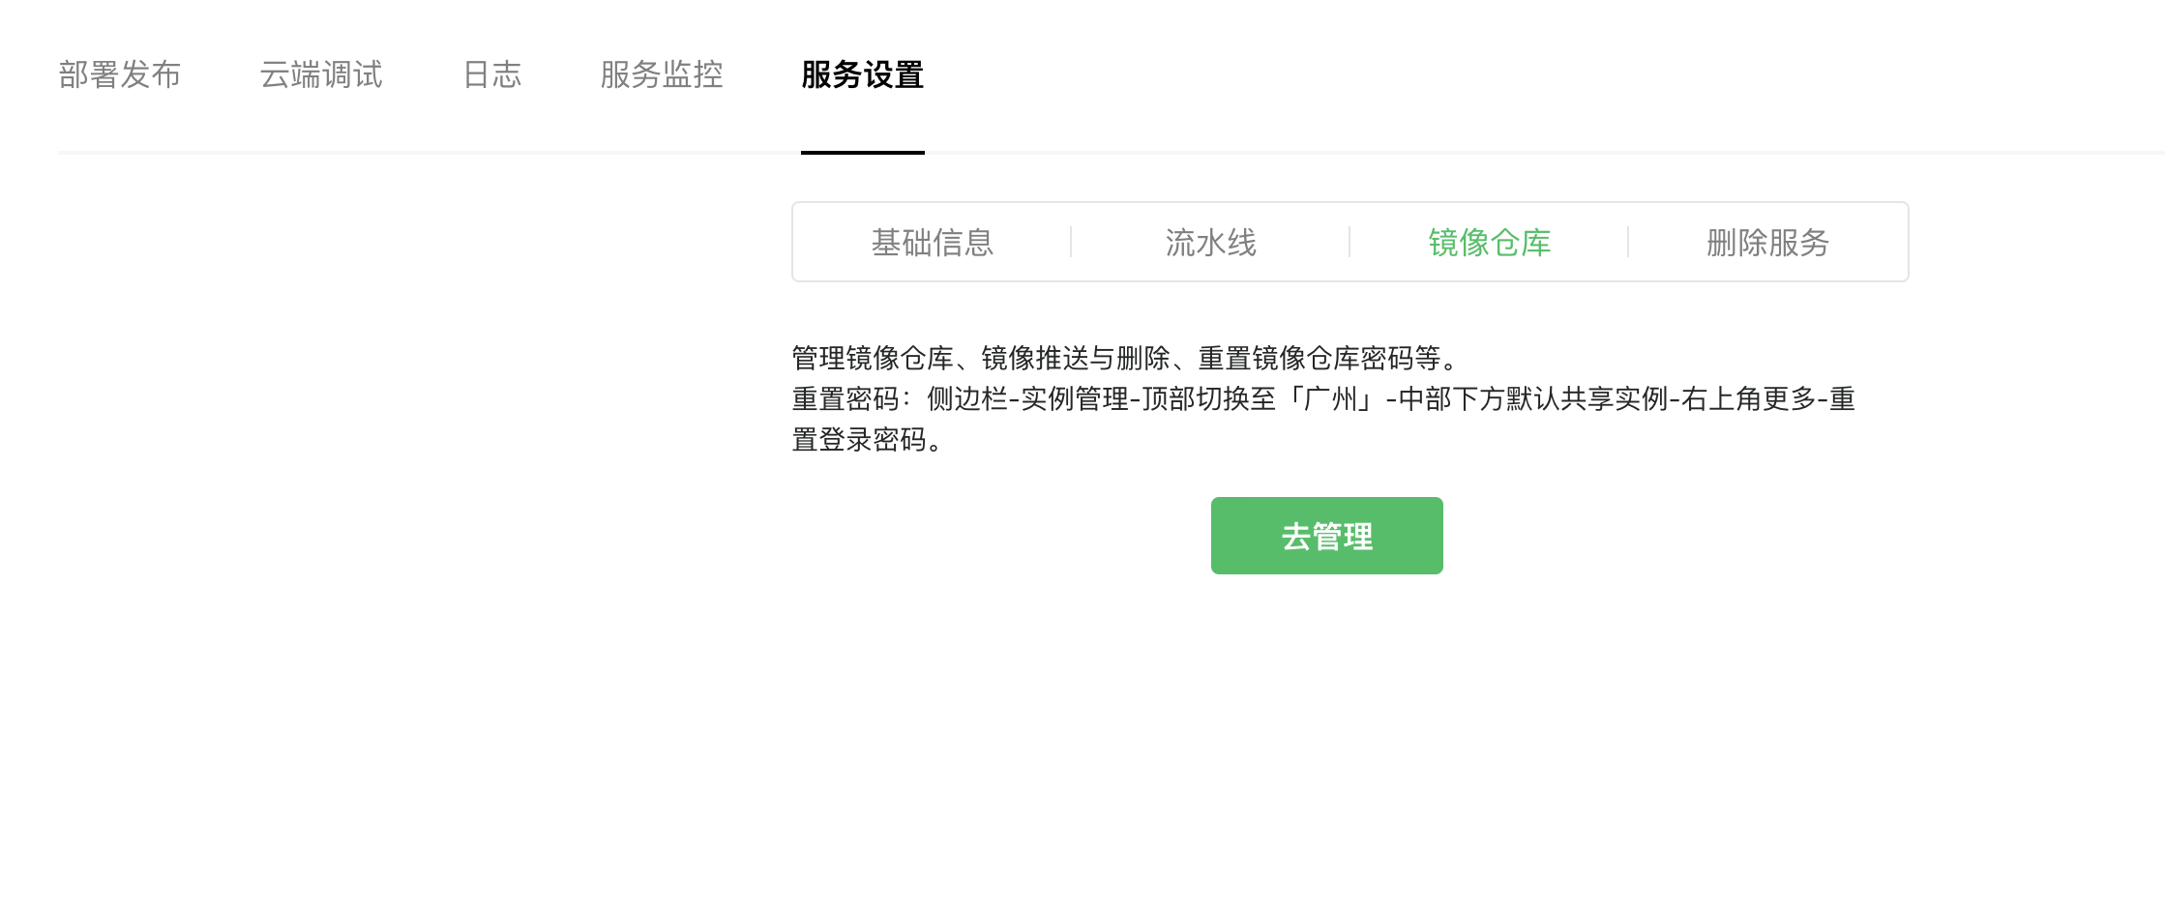Switch to 流水线 sub-tab
The image size is (2165, 907).
1211,242
